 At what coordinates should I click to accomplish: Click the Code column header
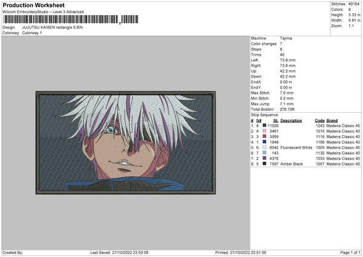(x=319, y=120)
